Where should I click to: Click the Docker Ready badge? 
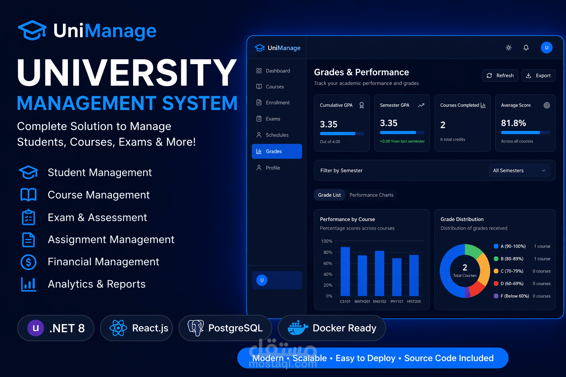[332, 328]
